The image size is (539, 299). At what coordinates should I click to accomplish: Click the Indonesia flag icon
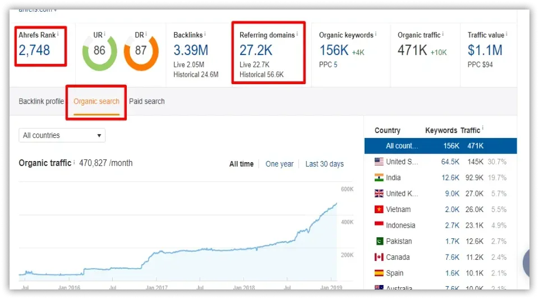click(379, 224)
